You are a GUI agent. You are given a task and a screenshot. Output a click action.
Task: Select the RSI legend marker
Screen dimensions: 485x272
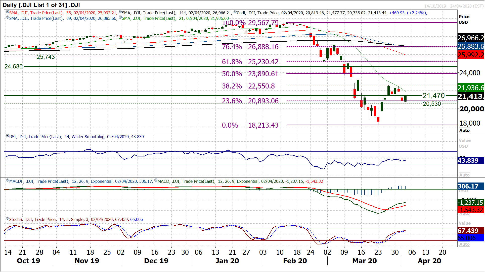tap(8, 136)
